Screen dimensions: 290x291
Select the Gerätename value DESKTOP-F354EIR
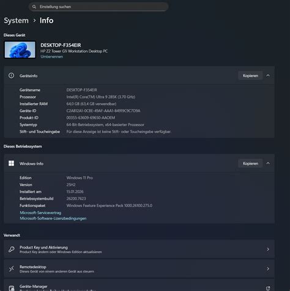pos(81,90)
